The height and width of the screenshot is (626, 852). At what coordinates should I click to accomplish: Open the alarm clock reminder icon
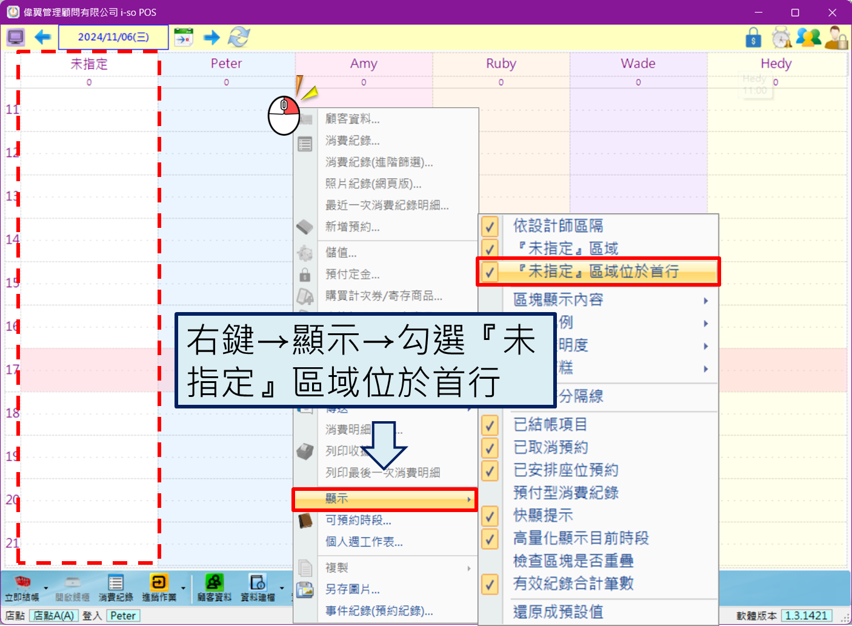pos(782,38)
